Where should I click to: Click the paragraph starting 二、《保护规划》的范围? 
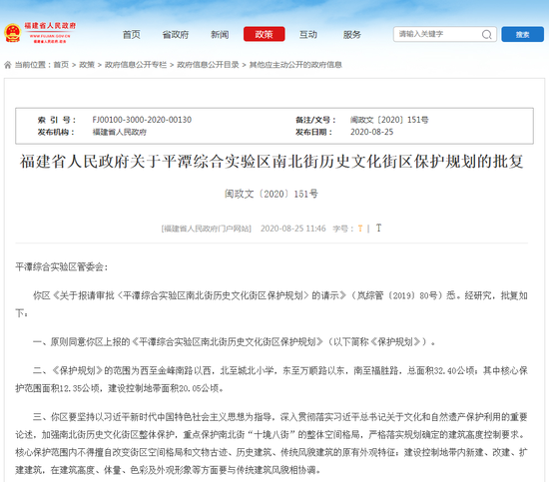tap(272, 379)
